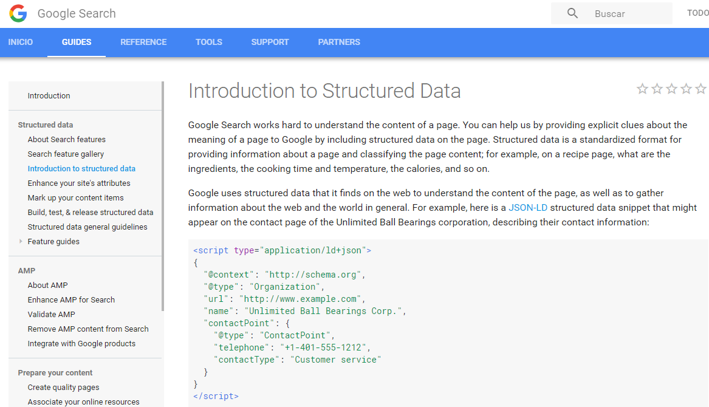The width and height of the screenshot is (709, 407).
Task: Click the Google G logo
Action: [18, 13]
